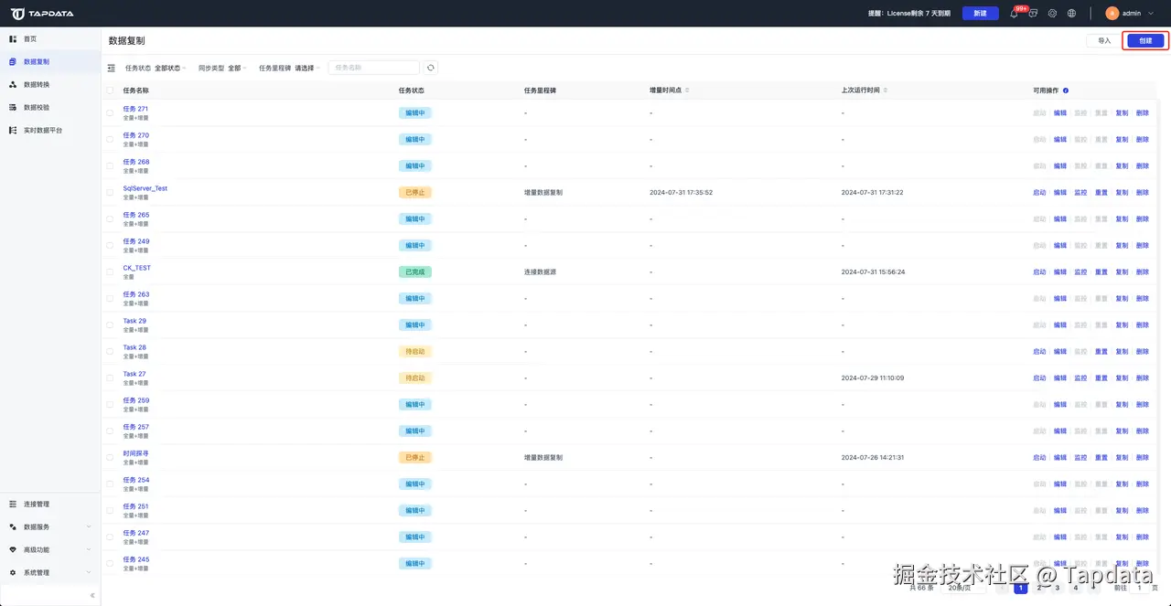
Task: Check the box for 任务 271
Action: 111,112
